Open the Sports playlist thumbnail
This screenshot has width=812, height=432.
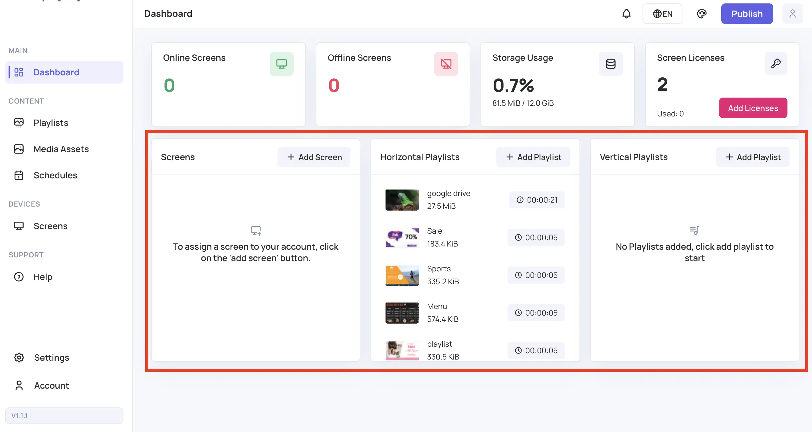pos(402,275)
